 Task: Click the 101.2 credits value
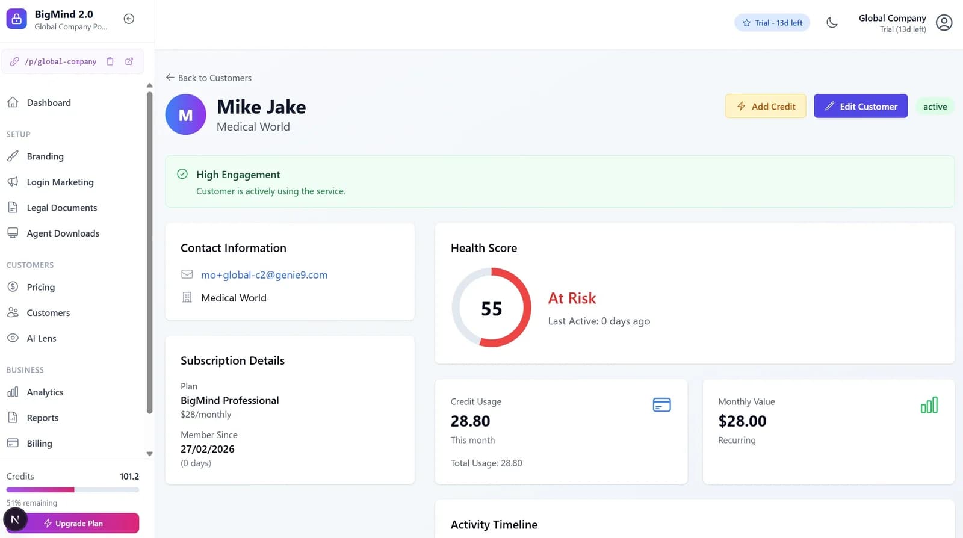[x=129, y=476]
